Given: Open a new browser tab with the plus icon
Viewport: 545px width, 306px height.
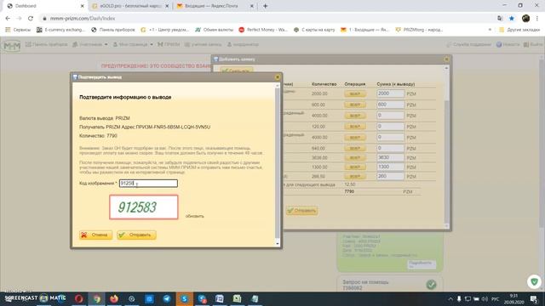Looking at the screenshot, I should tap(265, 6).
